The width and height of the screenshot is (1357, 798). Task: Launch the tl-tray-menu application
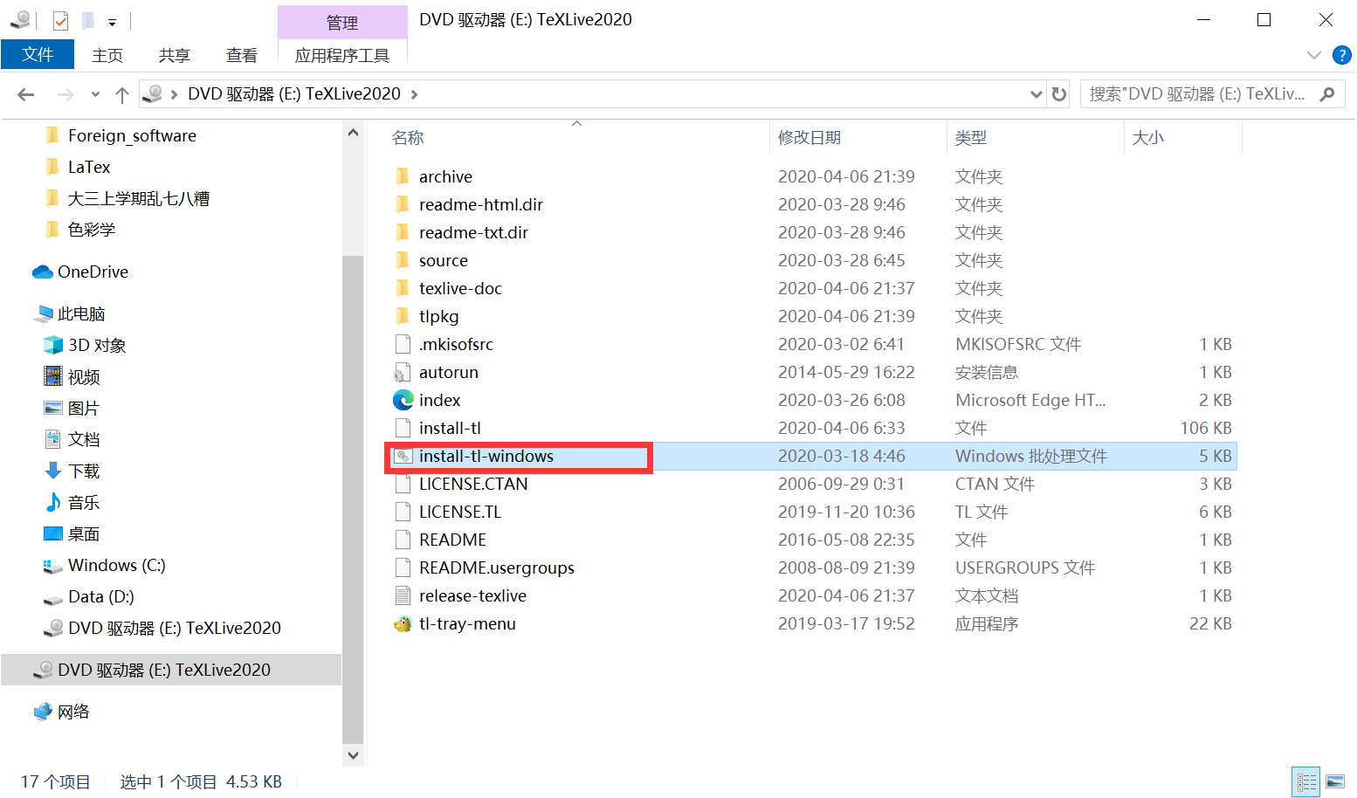click(x=467, y=623)
